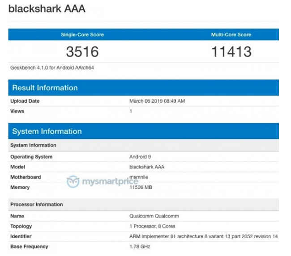Click '1 Processor, 8 Cores' value
The width and height of the screenshot is (291, 256).
(152, 226)
